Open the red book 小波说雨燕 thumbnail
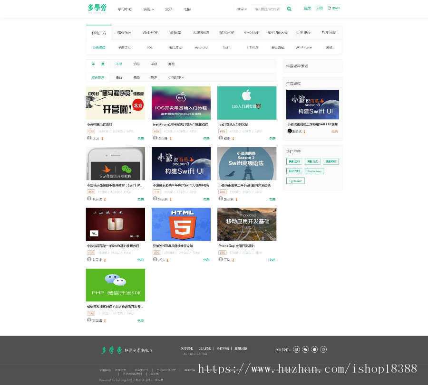The height and width of the screenshot is (385, 428). click(116, 225)
